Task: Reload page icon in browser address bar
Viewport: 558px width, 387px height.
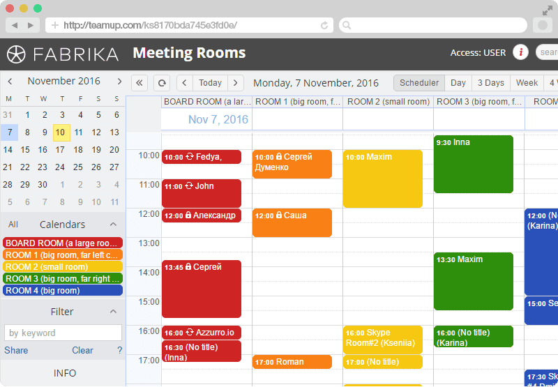Action: [x=324, y=25]
